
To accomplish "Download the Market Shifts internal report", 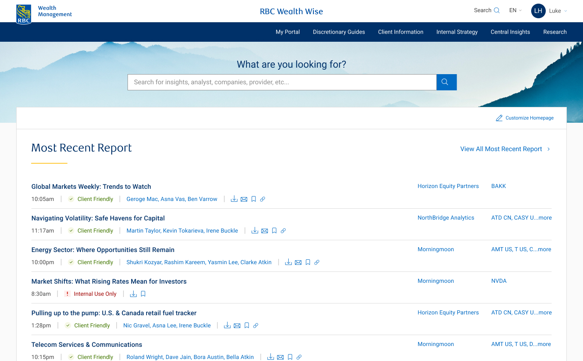I will coord(133,294).
